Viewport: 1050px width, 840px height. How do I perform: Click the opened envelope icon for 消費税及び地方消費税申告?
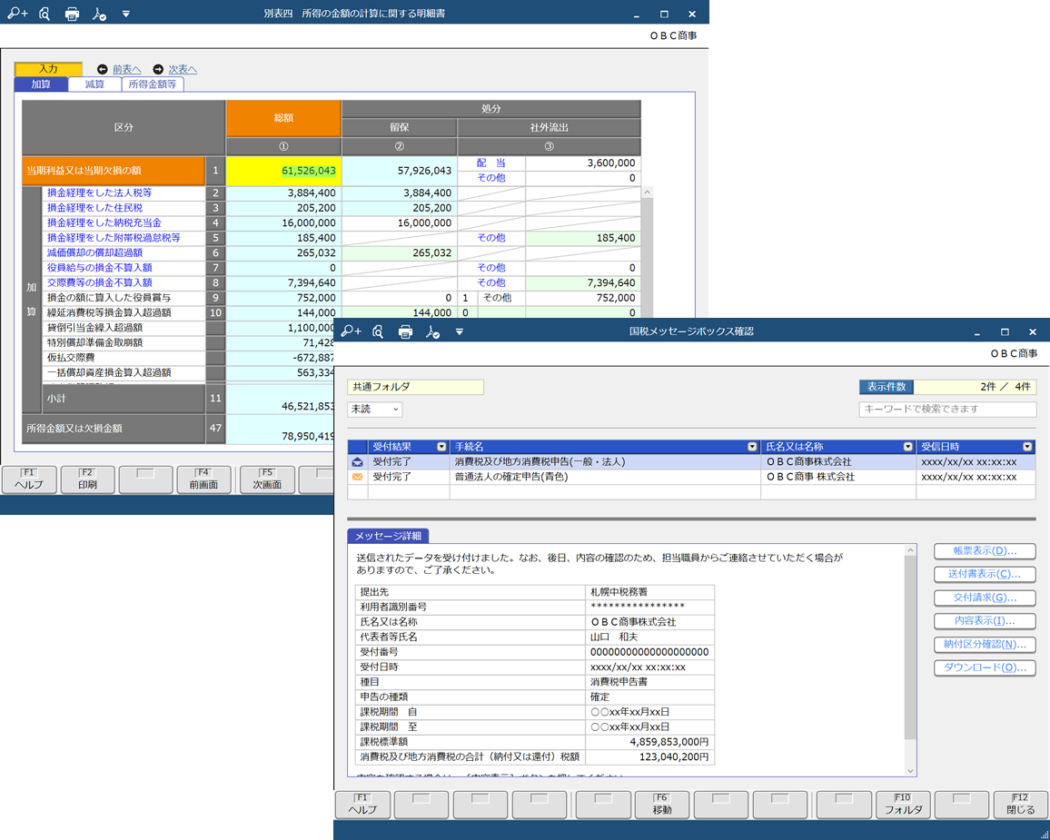(x=357, y=462)
